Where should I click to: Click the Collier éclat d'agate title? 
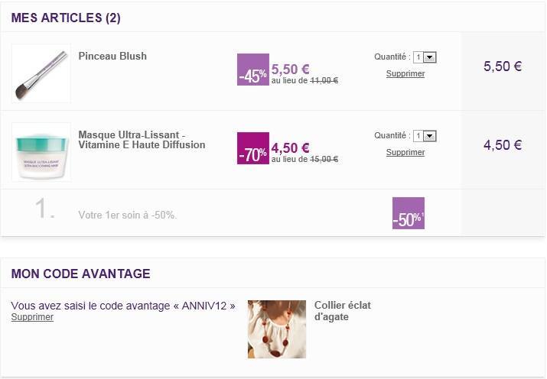tap(342, 310)
